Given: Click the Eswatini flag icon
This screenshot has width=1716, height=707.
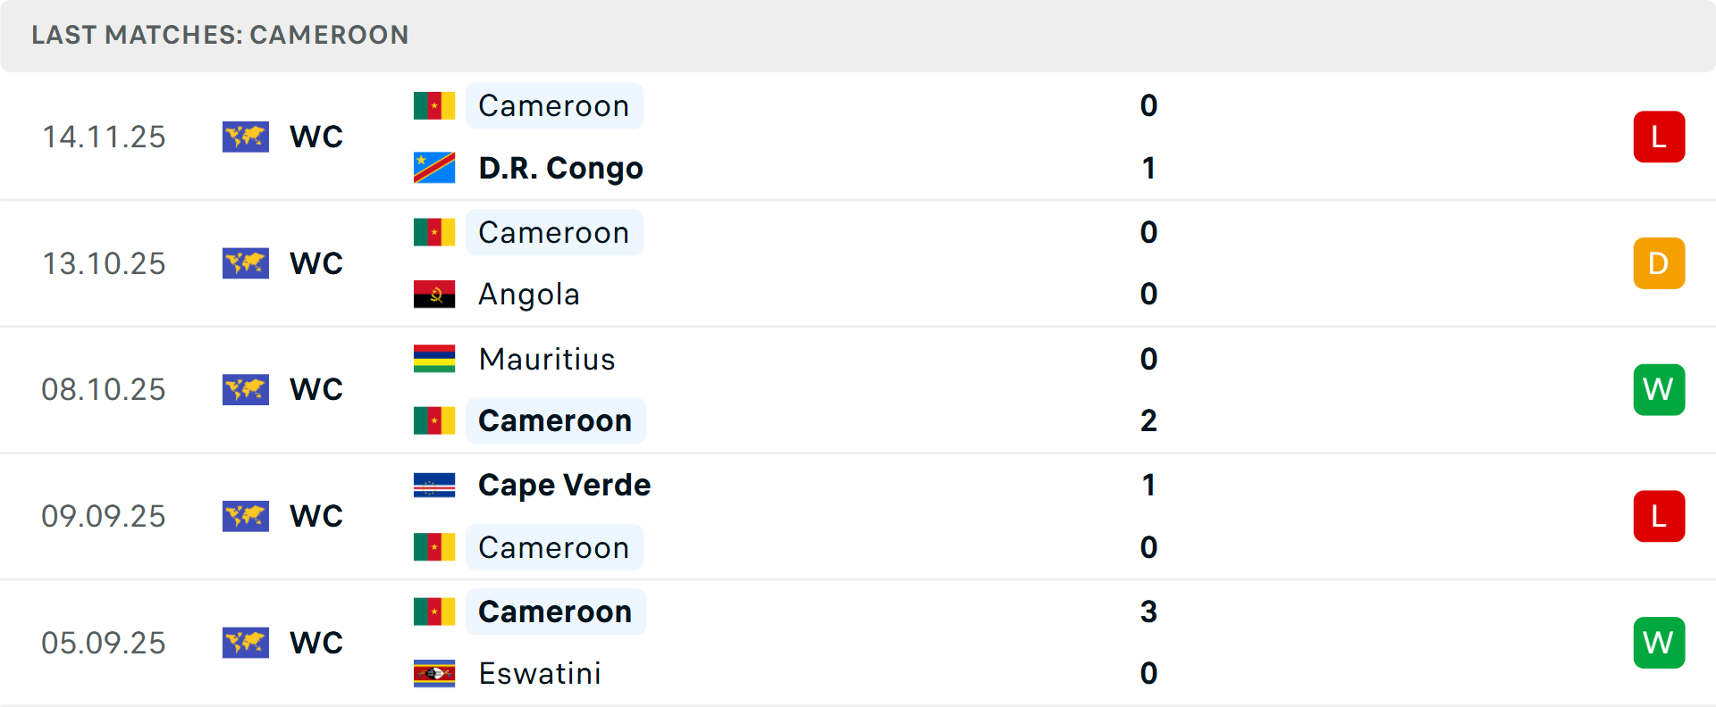Looking at the screenshot, I should click(434, 673).
